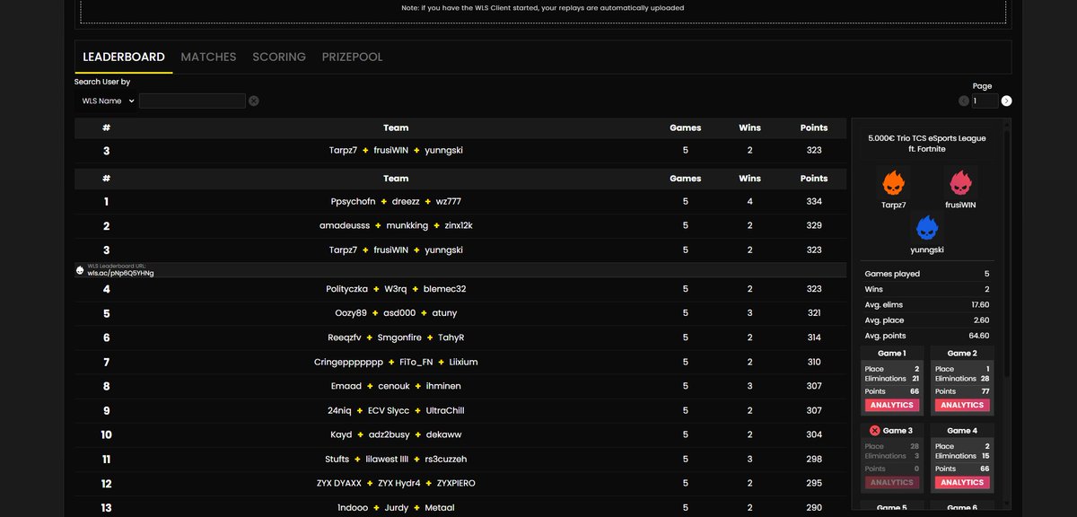Image resolution: width=1077 pixels, height=517 pixels.
Task: Open ANALYTICS for Game 3
Action: [x=891, y=482]
